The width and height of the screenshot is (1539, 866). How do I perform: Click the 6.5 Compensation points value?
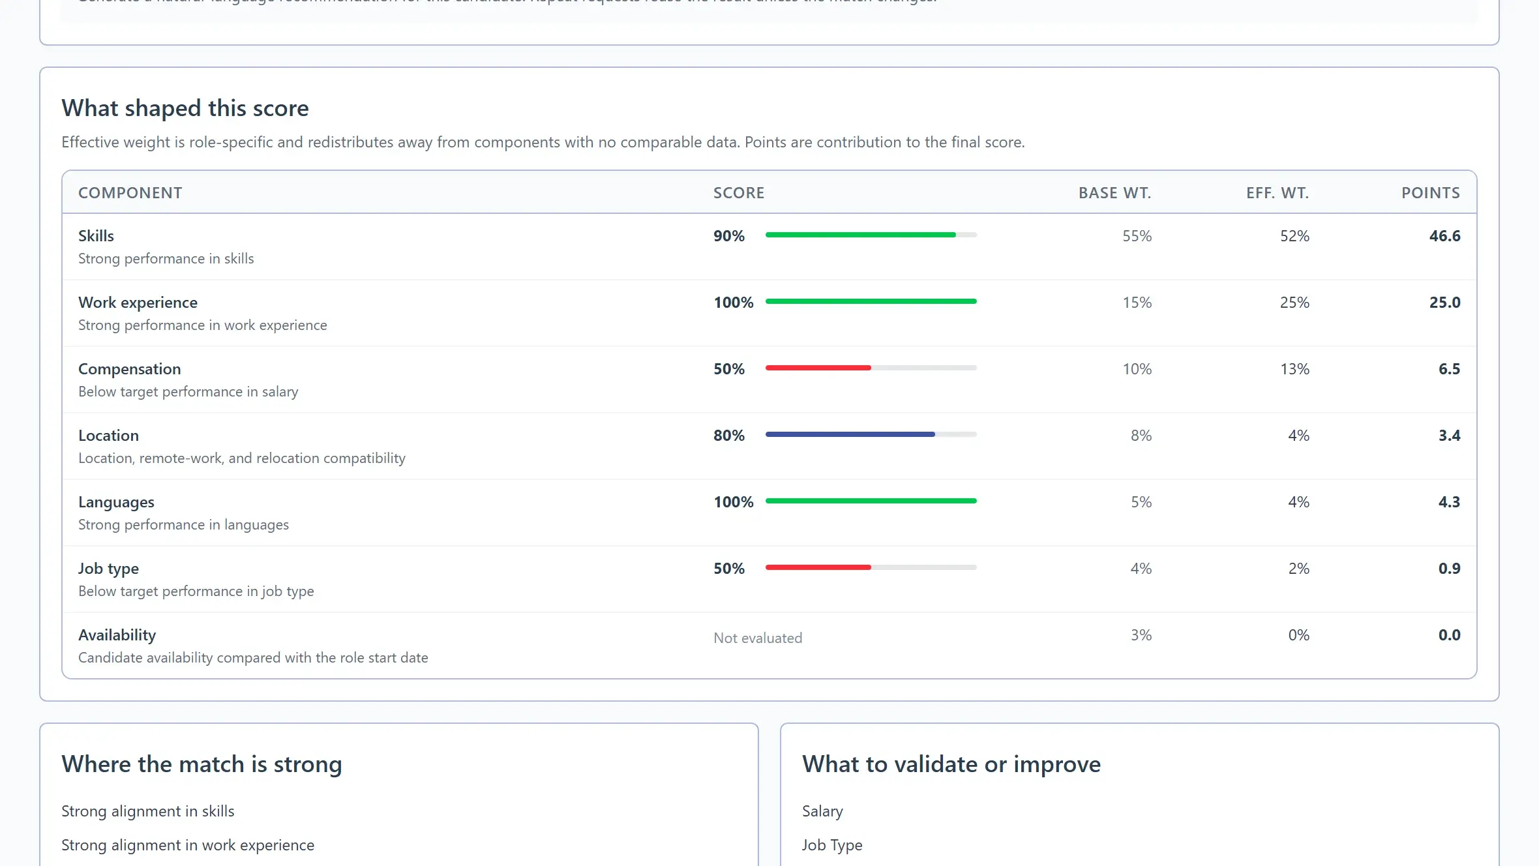tap(1449, 369)
